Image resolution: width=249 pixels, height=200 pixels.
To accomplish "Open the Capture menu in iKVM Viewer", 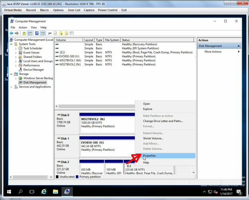I will coord(89,10).
